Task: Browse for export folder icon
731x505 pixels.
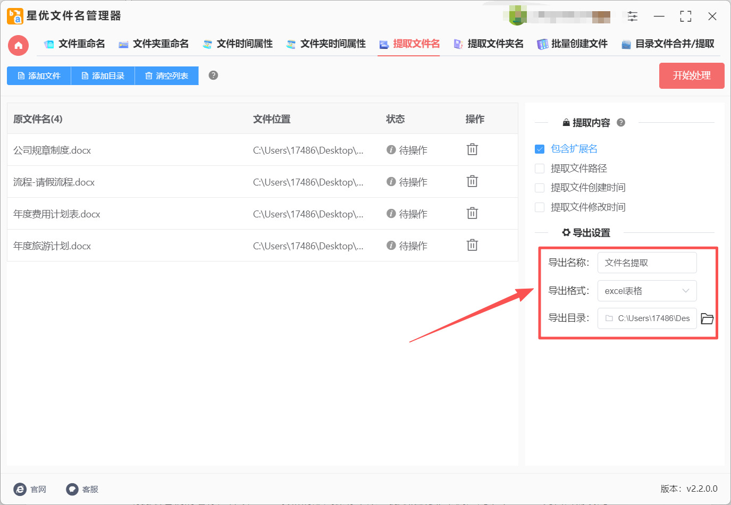Action: (x=707, y=318)
